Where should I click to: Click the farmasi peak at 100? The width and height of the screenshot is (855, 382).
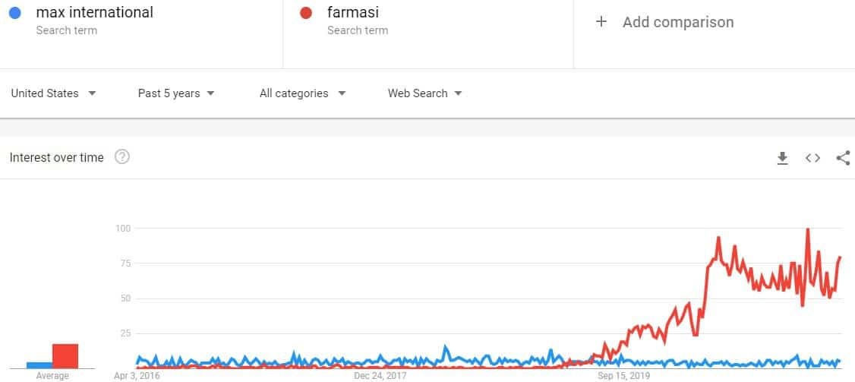click(x=808, y=230)
